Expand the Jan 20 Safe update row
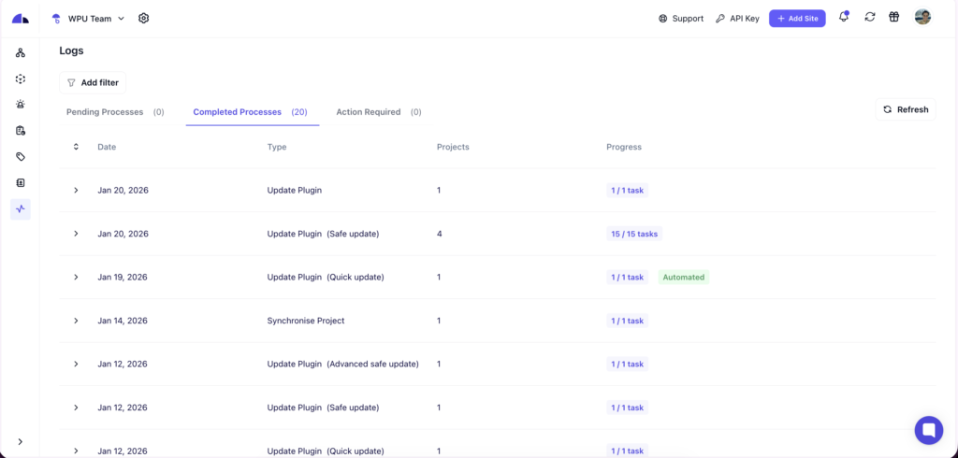The width and height of the screenshot is (958, 458). pos(76,234)
